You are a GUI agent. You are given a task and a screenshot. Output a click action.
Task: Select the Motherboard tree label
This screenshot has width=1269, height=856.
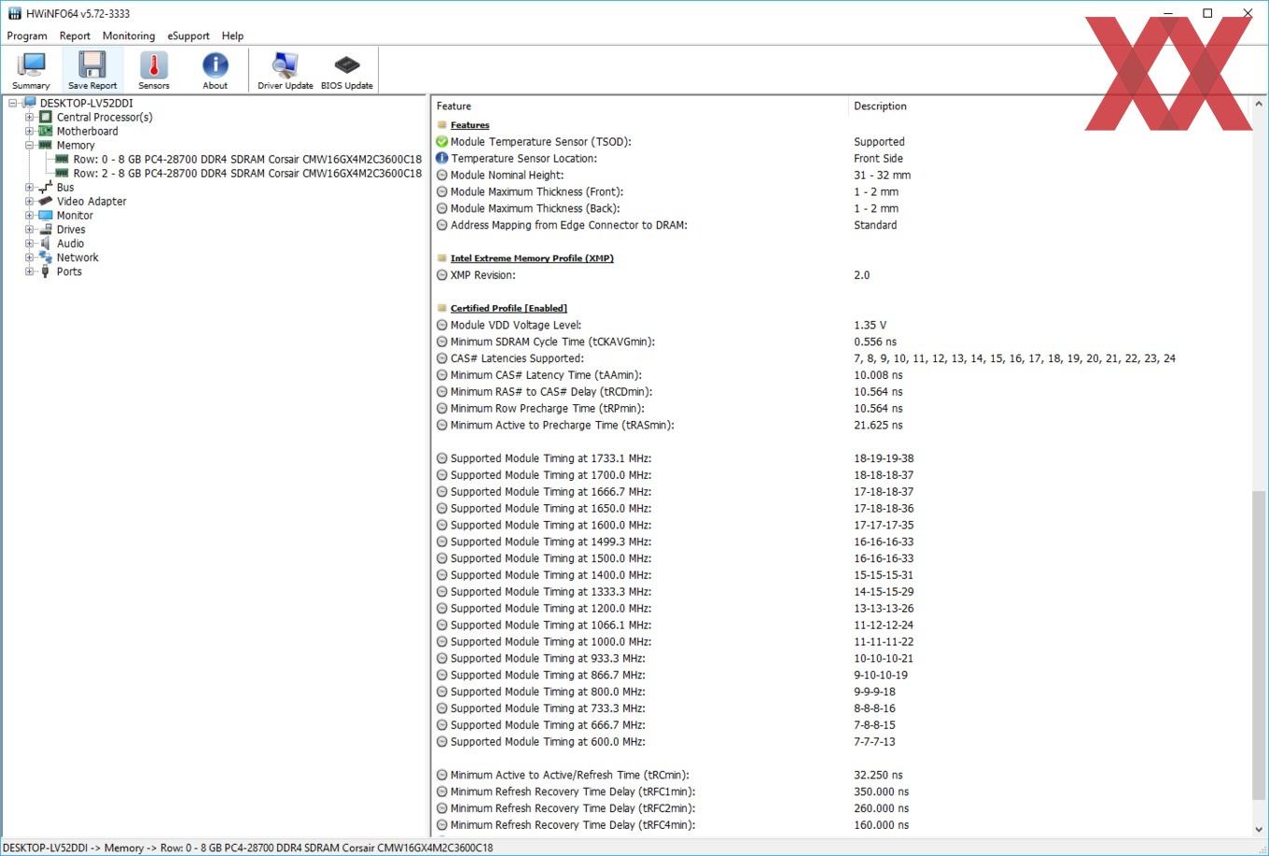pos(88,132)
